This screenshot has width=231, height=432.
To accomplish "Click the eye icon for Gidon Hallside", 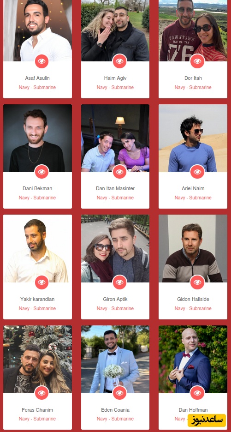I will click(197, 282).
